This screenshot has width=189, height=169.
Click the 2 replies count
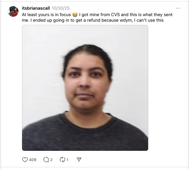51,160
